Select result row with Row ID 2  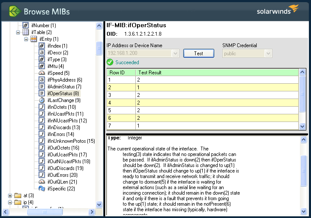tap(203, 87)
